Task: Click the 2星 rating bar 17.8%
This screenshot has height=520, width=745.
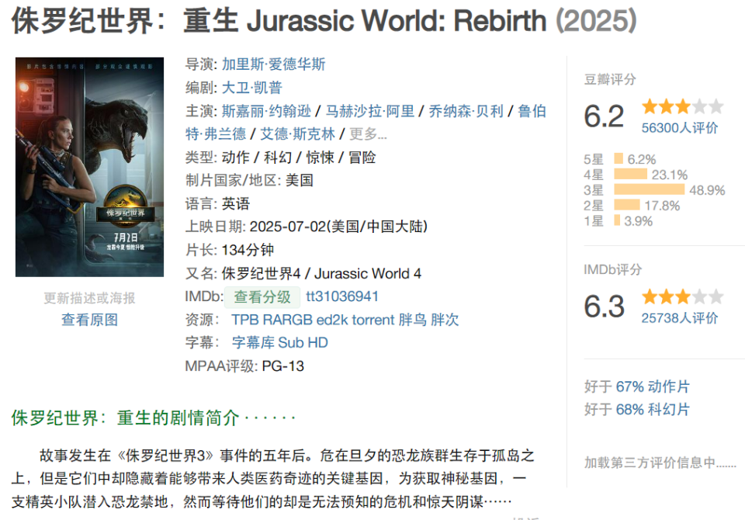Action: click(x=627, y=205)
